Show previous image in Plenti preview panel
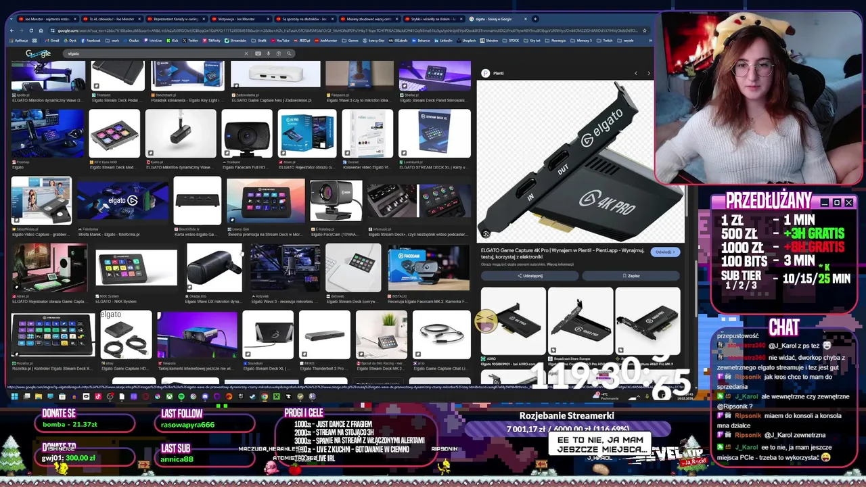Screen dimensions: 866x487 pyautogui.click(x=636, y=73)
